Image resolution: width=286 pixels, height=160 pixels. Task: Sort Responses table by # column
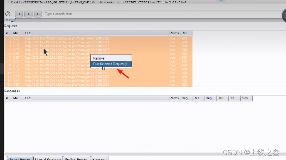coord(8,98)
